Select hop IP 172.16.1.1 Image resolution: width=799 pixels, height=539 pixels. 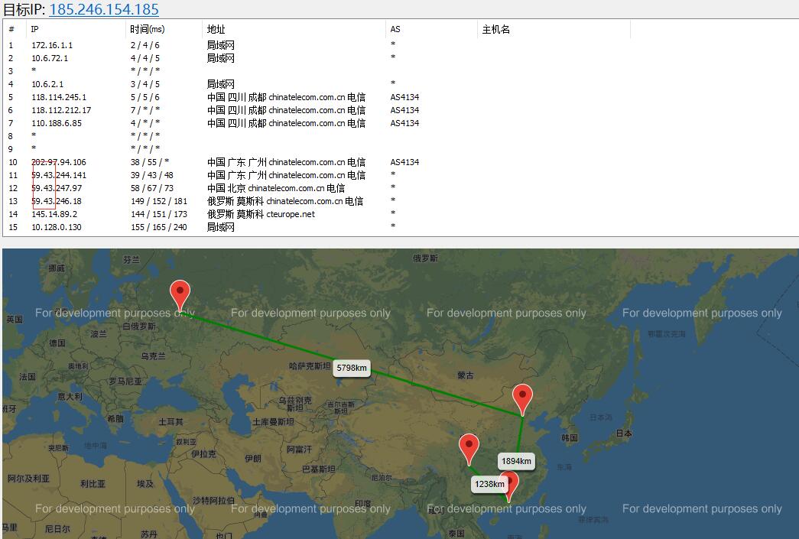click(x=52, y=45)
